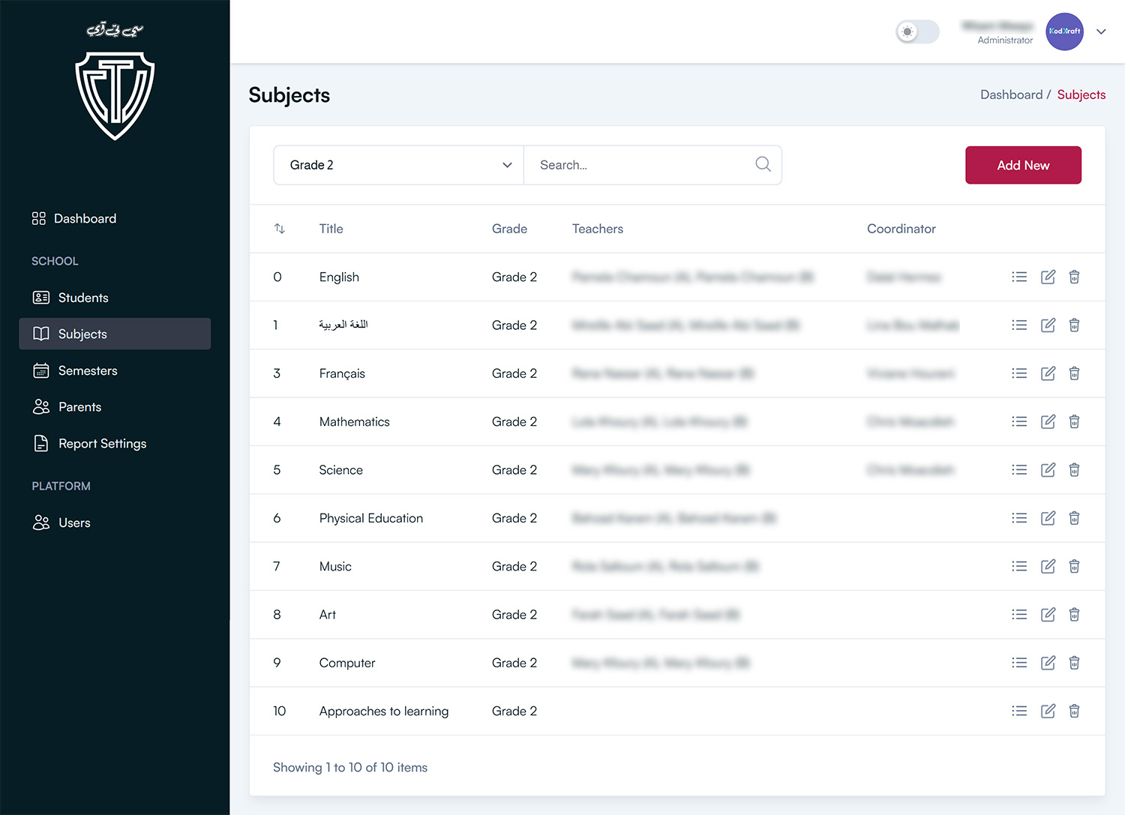Toggle the light/dark theme switch
This screenshot has height=815, width=1125.
(x=917, y=31)
